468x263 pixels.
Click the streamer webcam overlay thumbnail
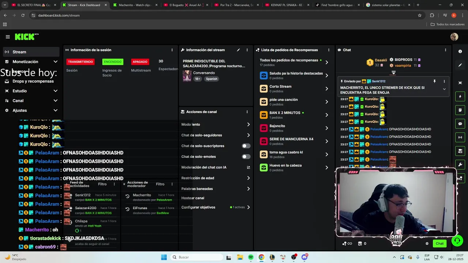(396, 203)
